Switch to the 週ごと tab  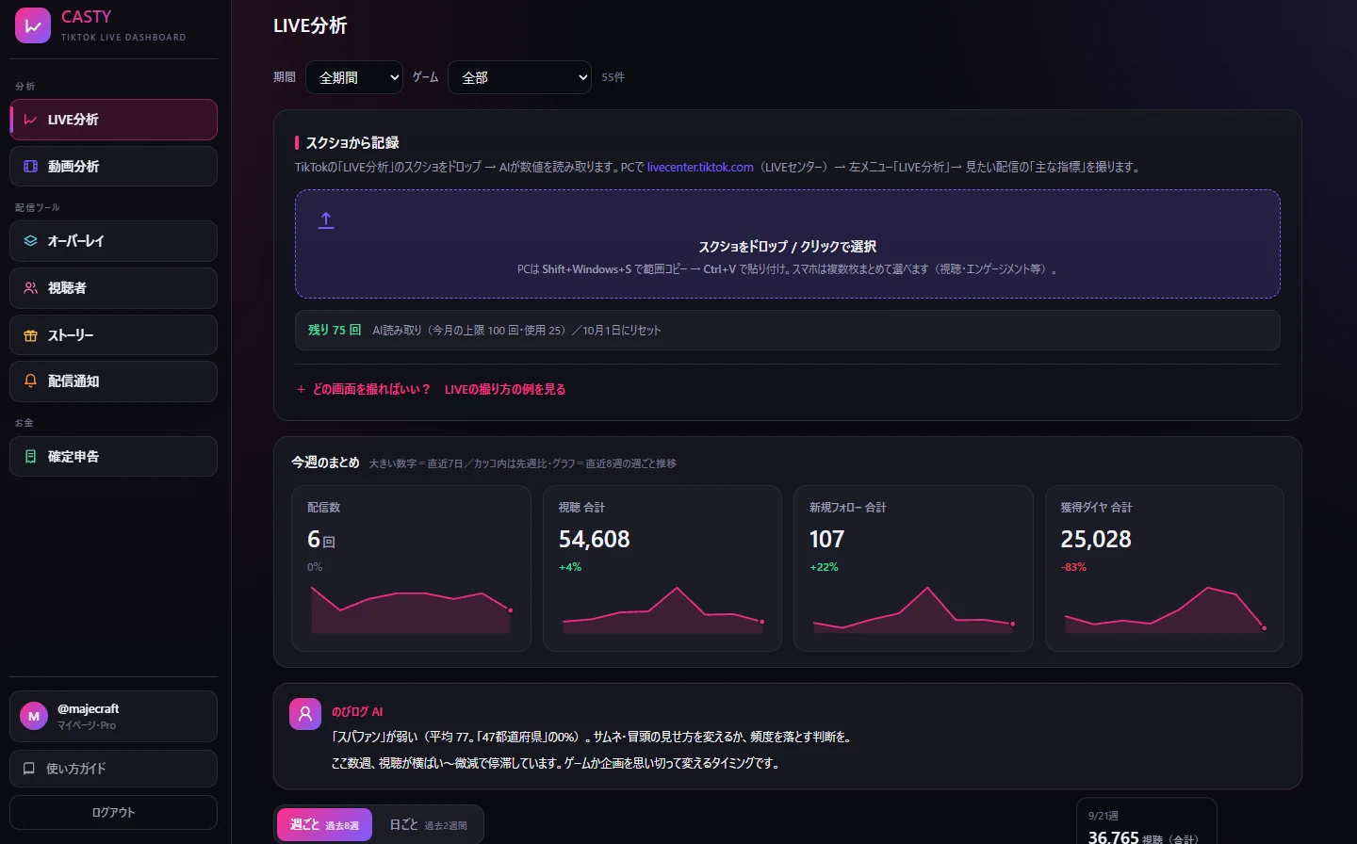click(324, 825)
